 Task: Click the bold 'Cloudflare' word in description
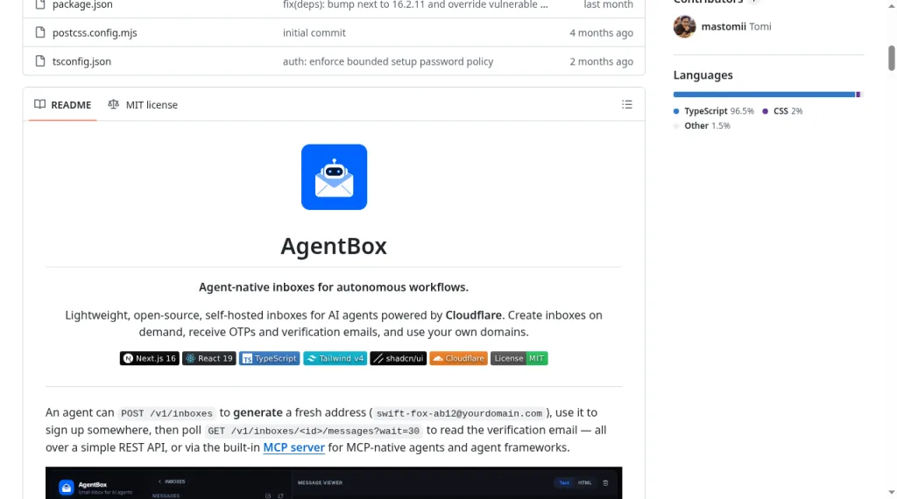click(474, 315)
